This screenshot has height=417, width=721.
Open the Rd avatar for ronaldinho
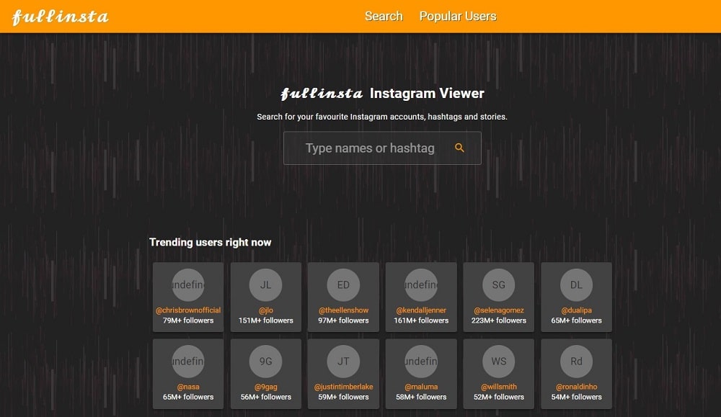point(576,362)
